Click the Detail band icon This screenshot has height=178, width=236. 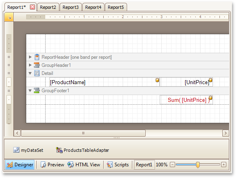(x=37, y=73)
